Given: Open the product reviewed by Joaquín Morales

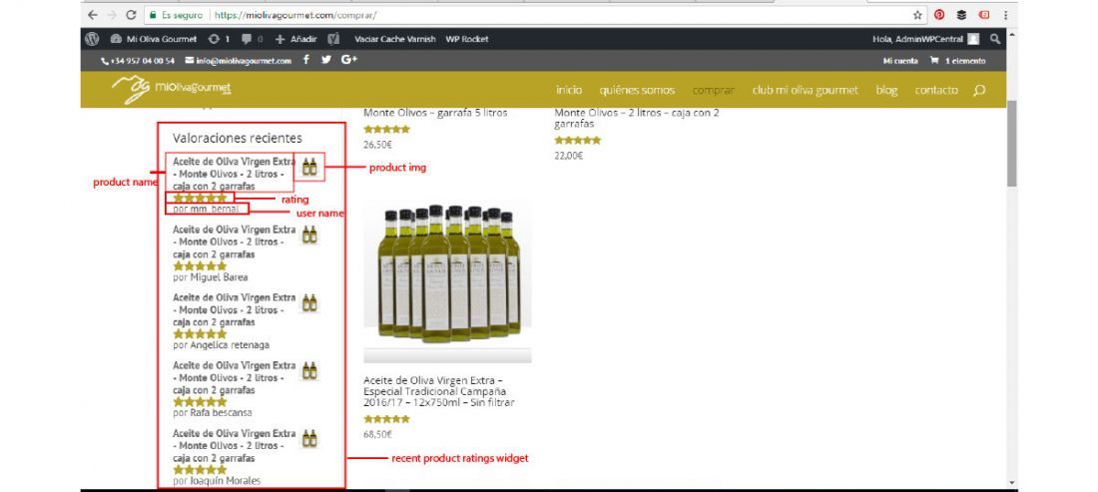Looking at the screenshot, I should pos(234,445).
